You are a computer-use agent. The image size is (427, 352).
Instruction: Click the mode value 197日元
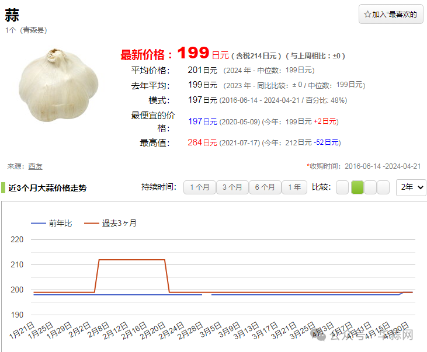click(202, 100)
